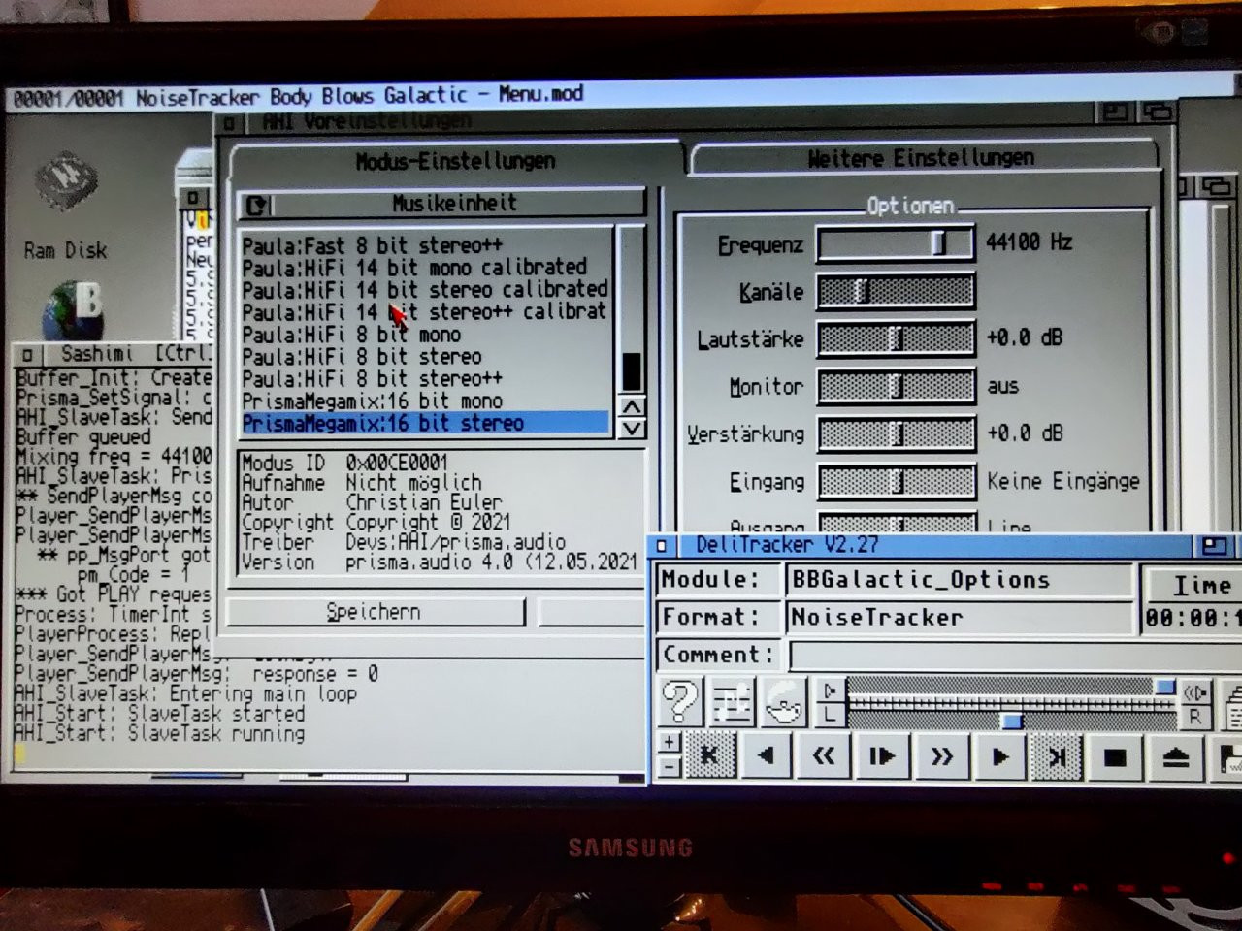Screen dimensions: 1242x931
Task: Select the Modus-Einstellungen tab
Action: [x=455, y=161]
